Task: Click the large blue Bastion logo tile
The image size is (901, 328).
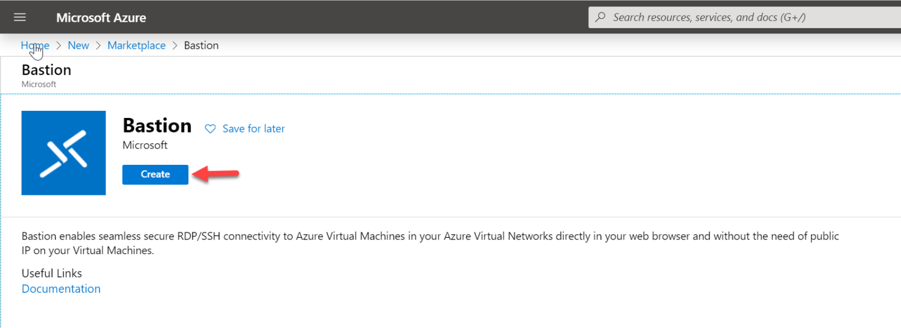Action: click(x=63, y=153)
